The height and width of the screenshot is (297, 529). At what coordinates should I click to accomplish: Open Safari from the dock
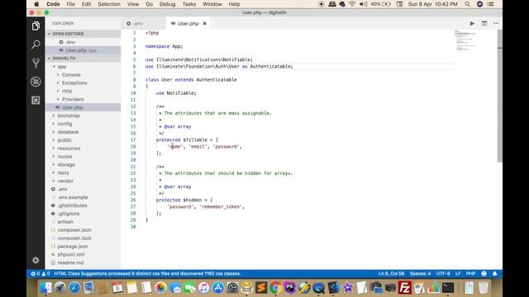pos(74,288)
